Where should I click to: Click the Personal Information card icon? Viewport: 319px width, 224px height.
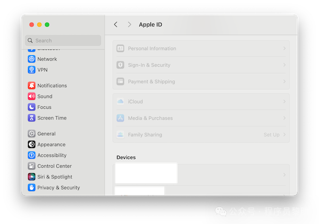click(120, 48)
